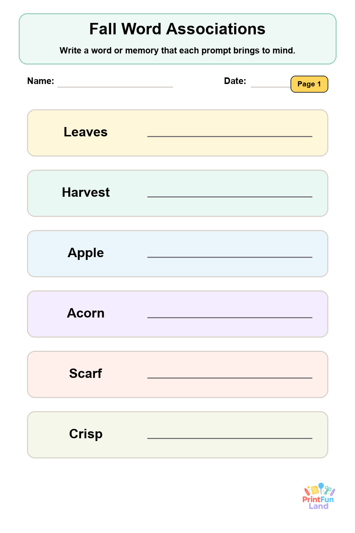Click the Name: label
355x533 pixels.
(x=41, y=81)
